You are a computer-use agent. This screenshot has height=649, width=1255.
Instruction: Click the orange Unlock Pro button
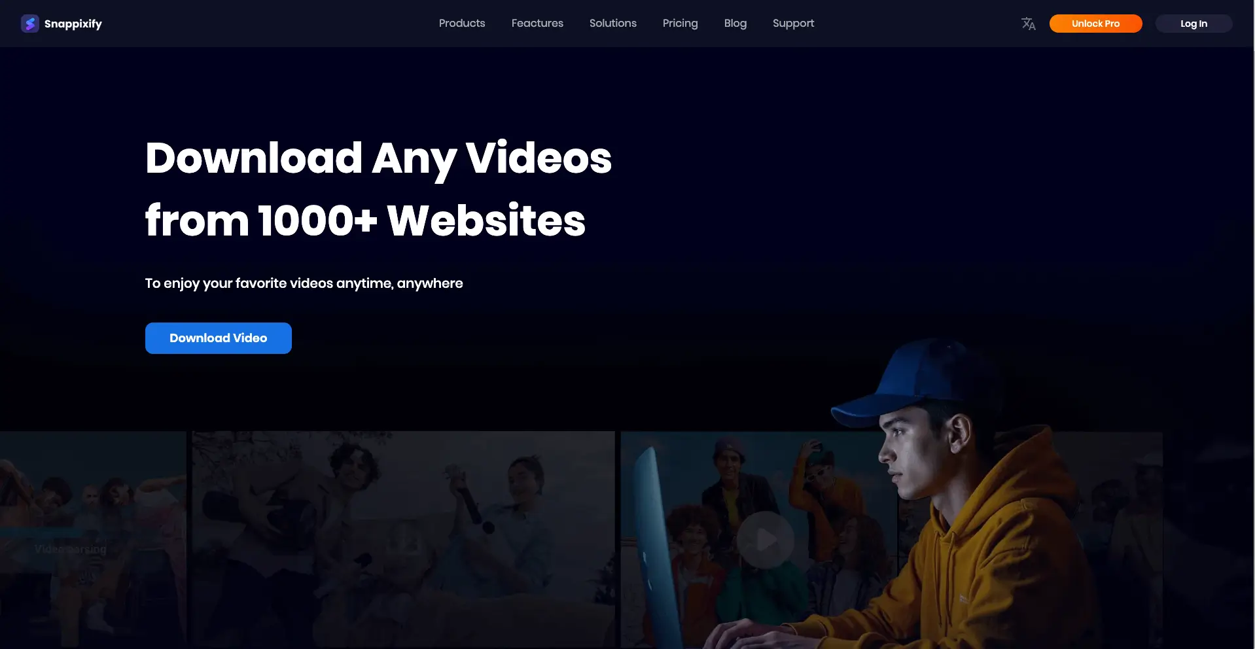1095,24
